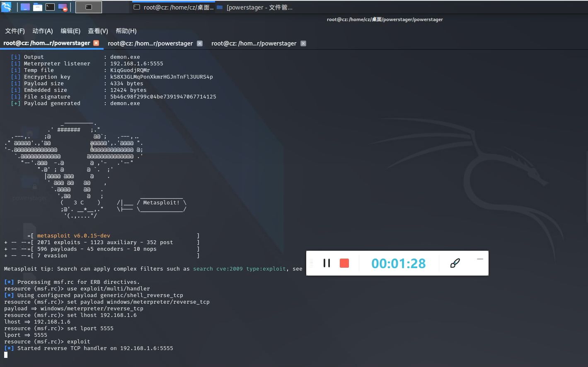Grab the recorder bar drag handle
Viewport: 588px width, 367px height.
[311, 263]
